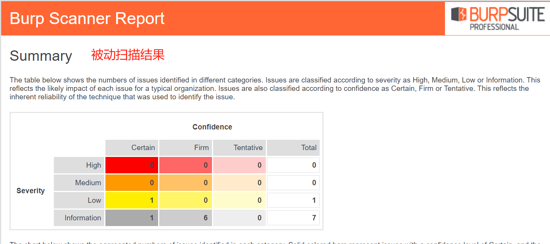
Task: Select the High severity row label
Action: point(79,165)
